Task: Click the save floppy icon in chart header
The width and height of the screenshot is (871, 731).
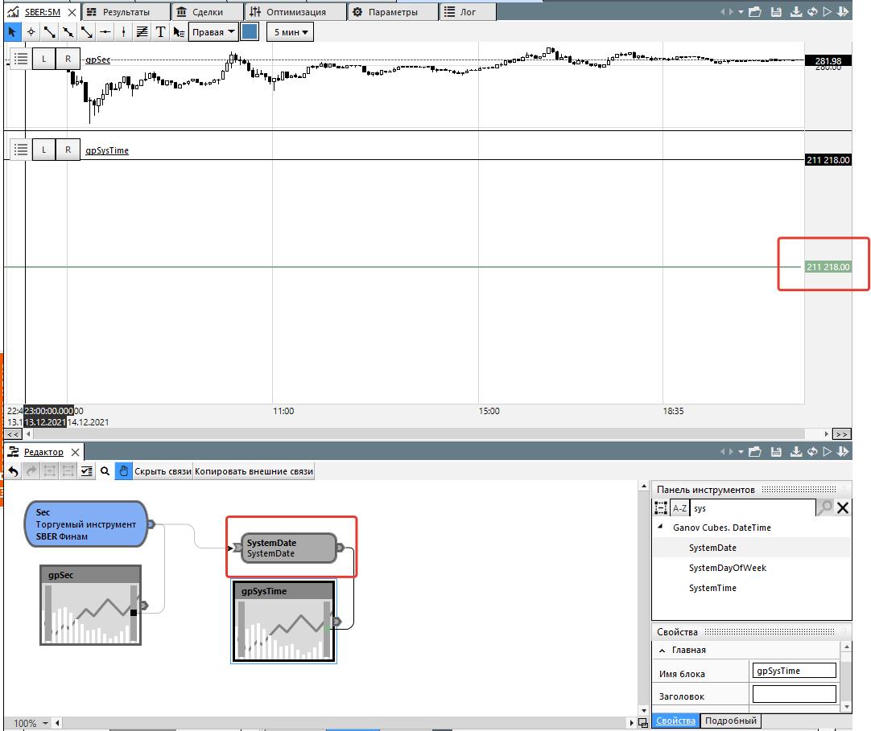Action: (776, 12)
